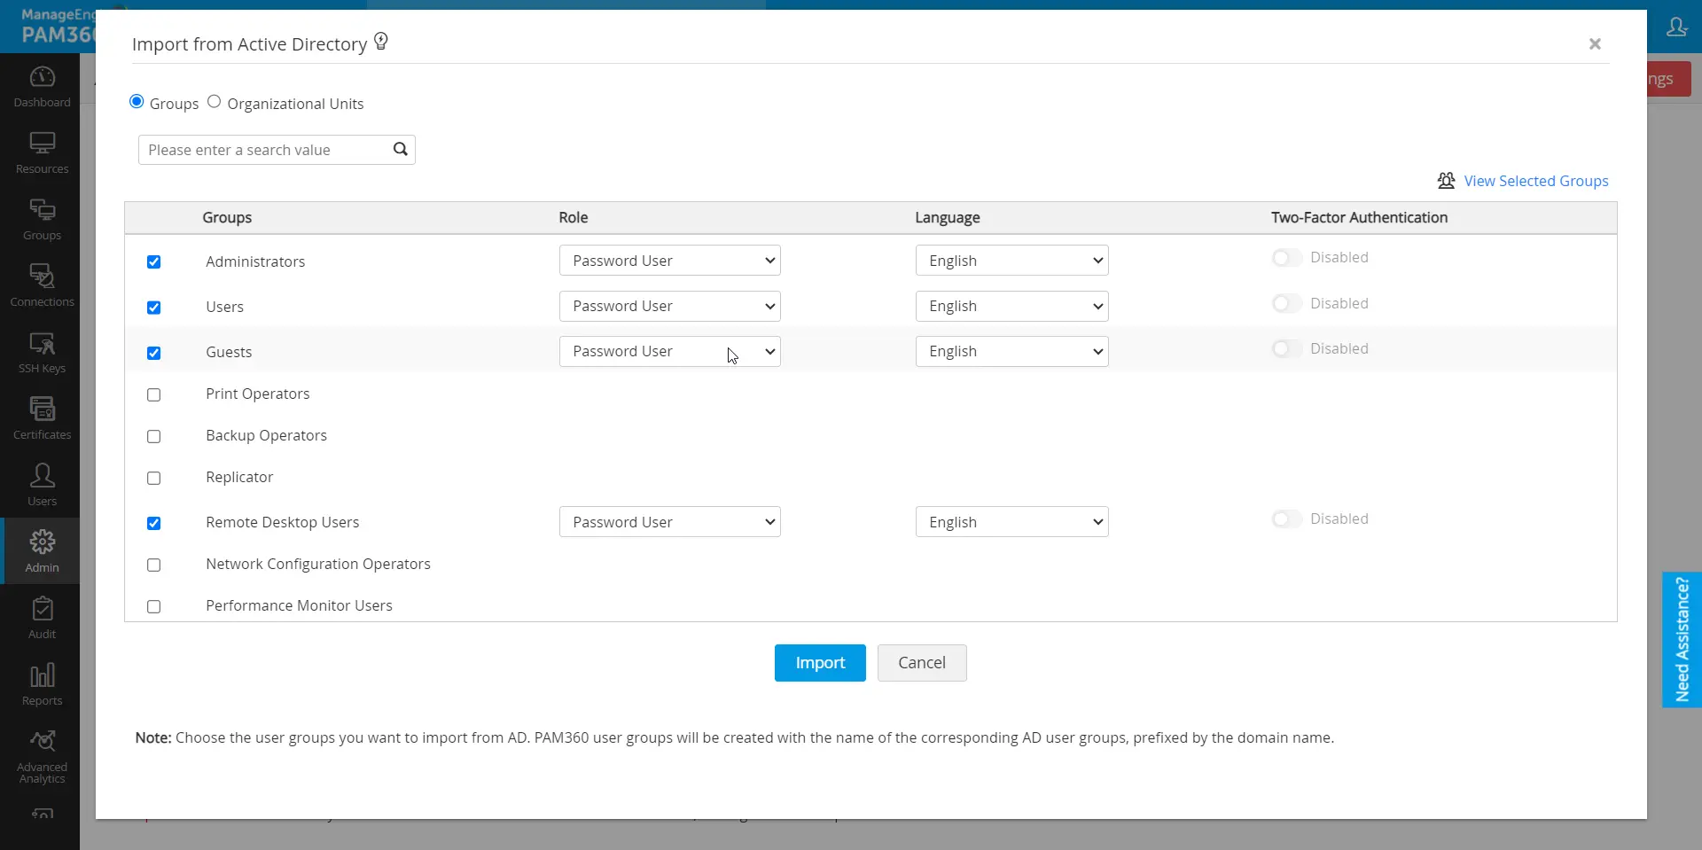Change the Language dropdown for Administrators
Image resolution: width=1702 pixels, height=850 pixels.
[x=1011, y=260]
